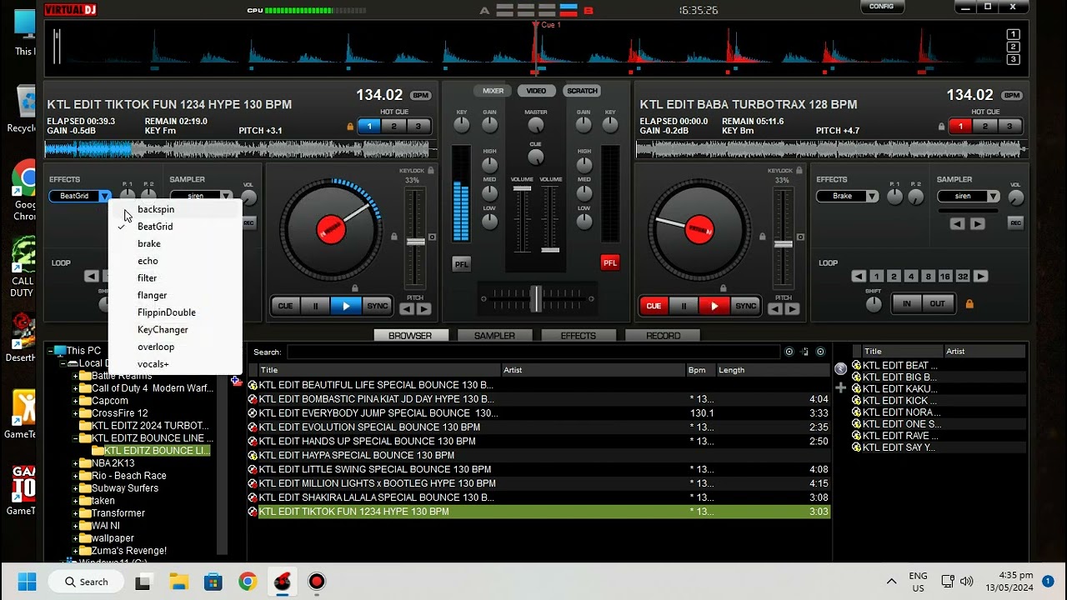Reset right deck pitch zero button
The width and height of the screenshot is (1067, 600).
point(800,237)
